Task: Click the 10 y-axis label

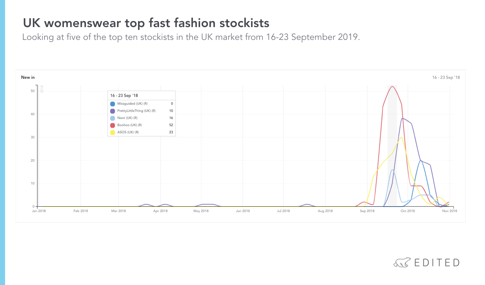Action: coord(32,183)
